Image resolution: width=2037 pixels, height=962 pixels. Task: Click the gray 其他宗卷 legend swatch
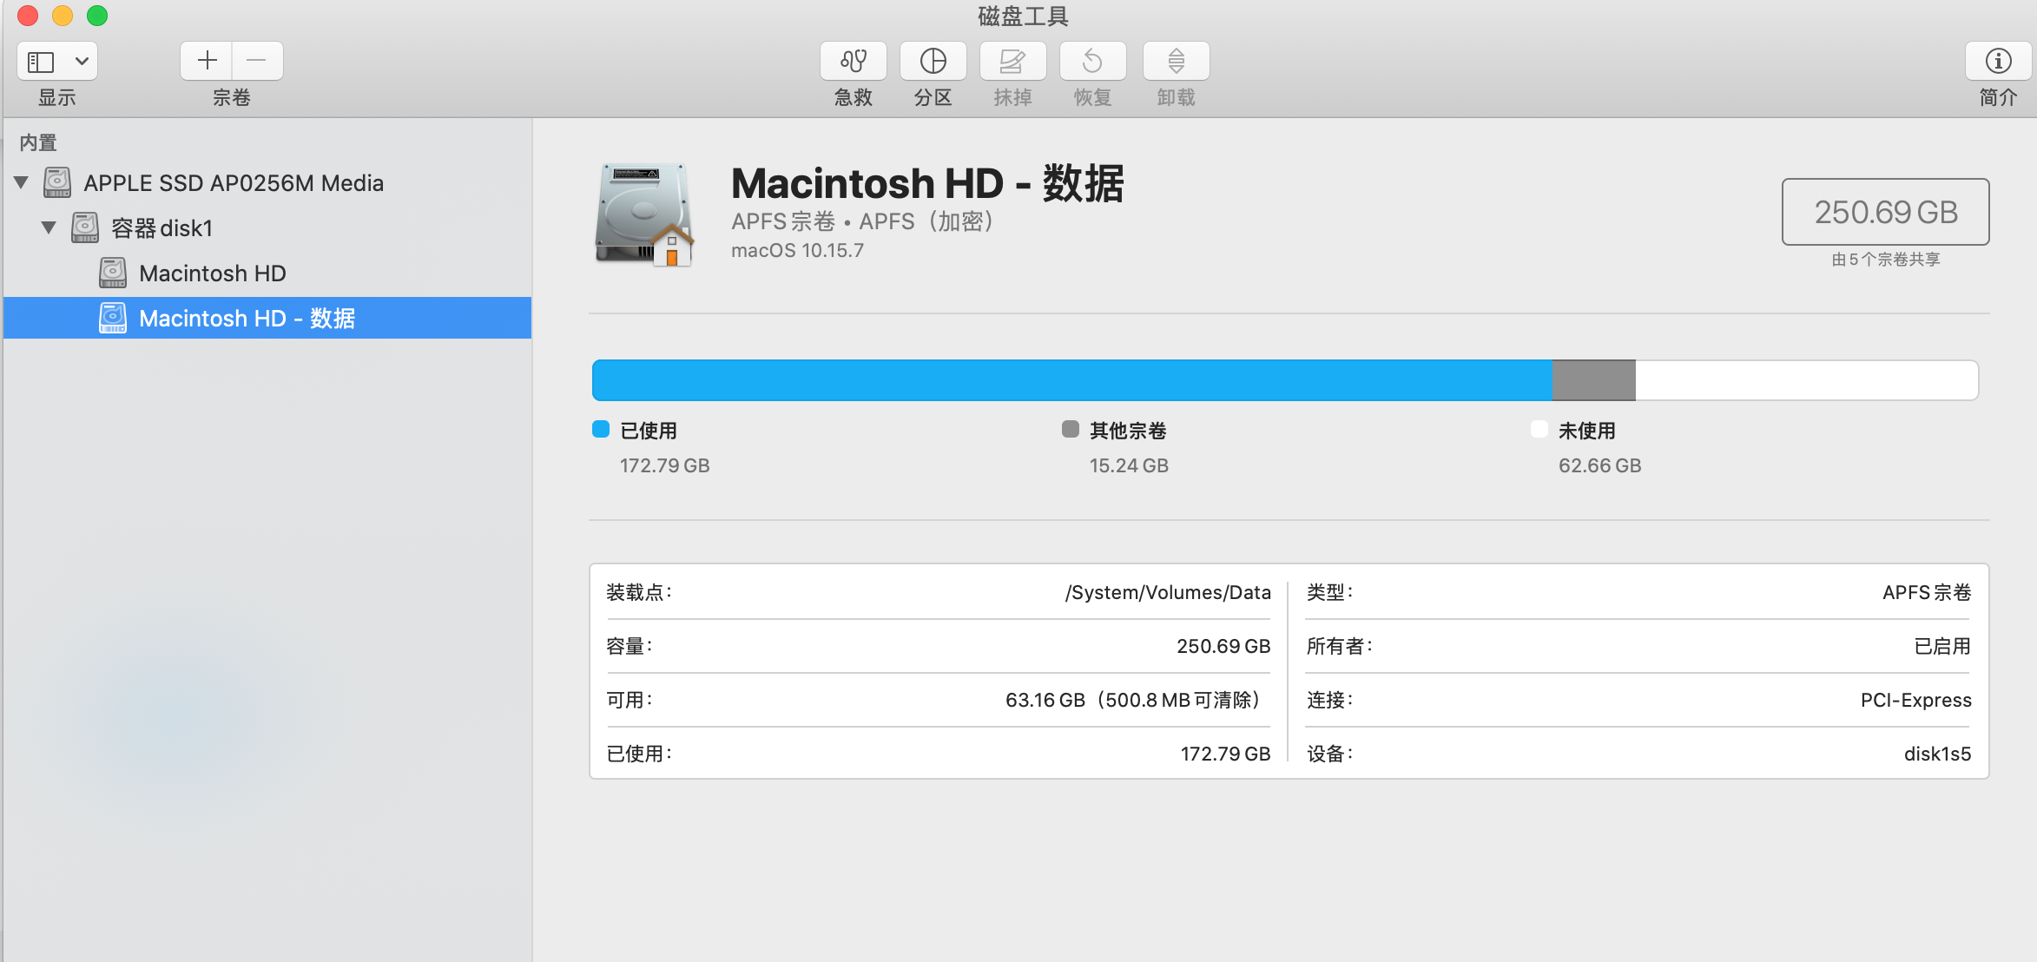point(1071,430)
